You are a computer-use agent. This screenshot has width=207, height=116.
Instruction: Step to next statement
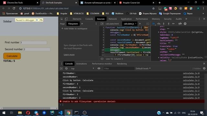pos(173,24)
